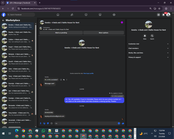Send a thumbs-up like
The height and width of the screenshot is (139, 174).
pyautogui.click(x=123, y=123)
